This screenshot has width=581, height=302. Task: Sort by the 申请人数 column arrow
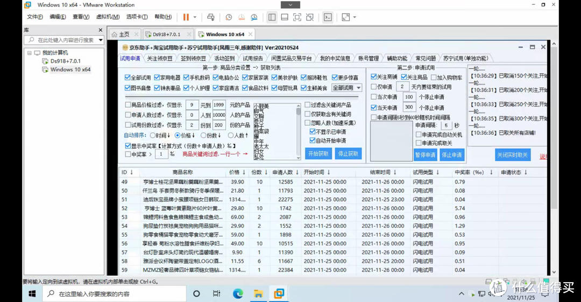tap(297, 172)
